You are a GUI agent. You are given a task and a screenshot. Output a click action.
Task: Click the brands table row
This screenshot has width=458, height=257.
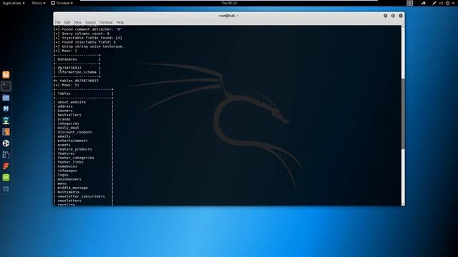click(64, 119)
